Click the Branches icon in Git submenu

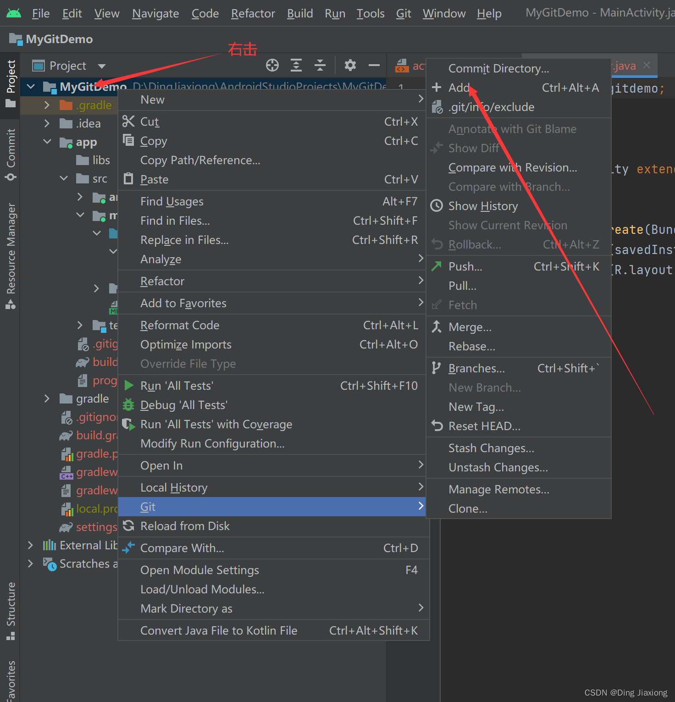(x=437, y=368)
